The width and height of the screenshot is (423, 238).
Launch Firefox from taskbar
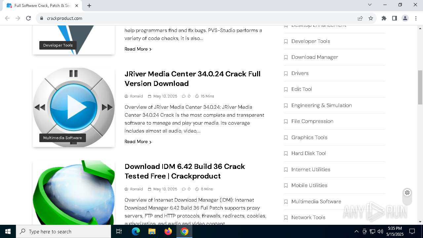(168, 231)
